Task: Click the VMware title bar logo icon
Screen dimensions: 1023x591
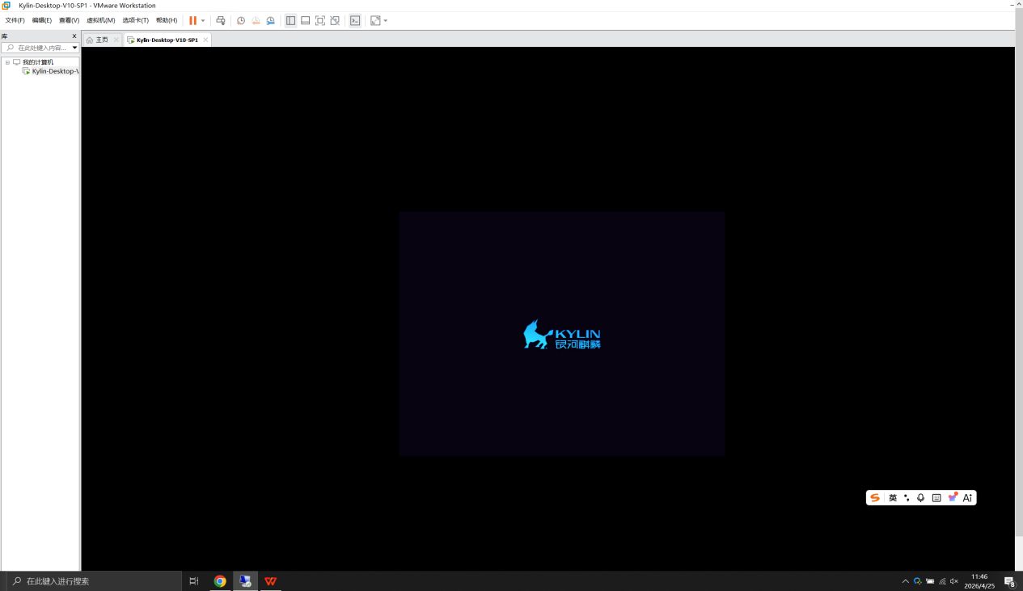Action: tap(6, 5)
